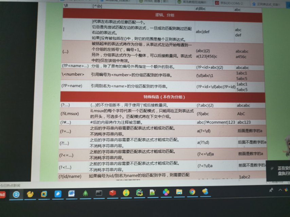The image size is (290, 217).
Task: Launch VMware from the taskbar
Action: [x=44, y=194]
